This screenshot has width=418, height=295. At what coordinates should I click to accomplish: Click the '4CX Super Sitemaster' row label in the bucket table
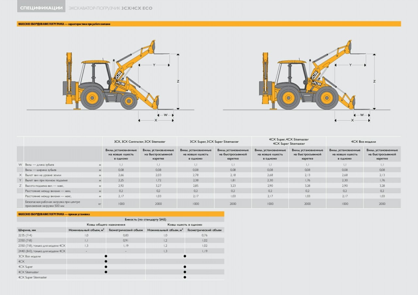pyautogui.click(x=33, y=277)
